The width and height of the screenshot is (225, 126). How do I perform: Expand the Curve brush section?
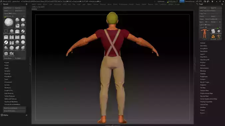6,65
